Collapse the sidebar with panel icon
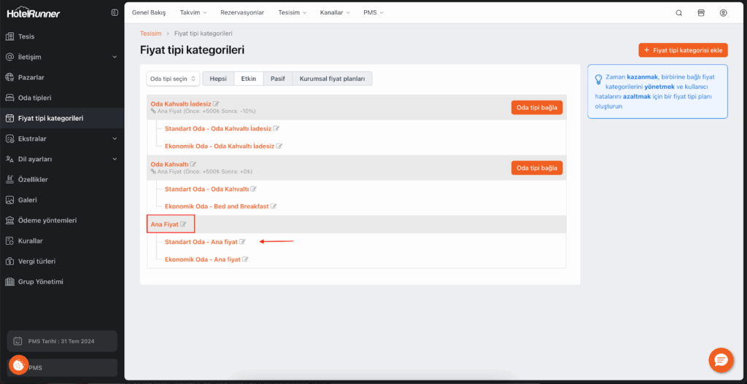This screenshot has width=747, height=384. (x=115, y=12)
